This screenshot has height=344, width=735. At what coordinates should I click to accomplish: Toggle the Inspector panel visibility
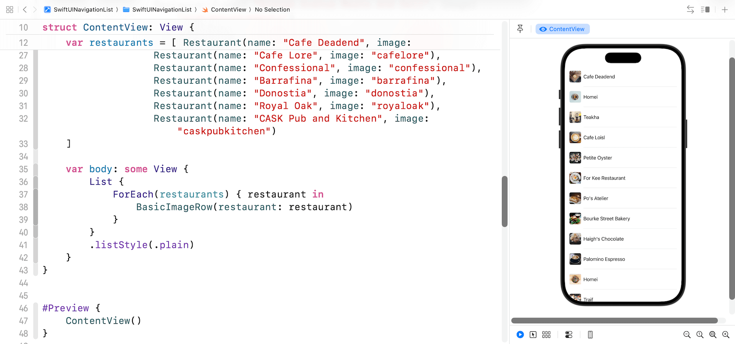click(x=706, y=10)
